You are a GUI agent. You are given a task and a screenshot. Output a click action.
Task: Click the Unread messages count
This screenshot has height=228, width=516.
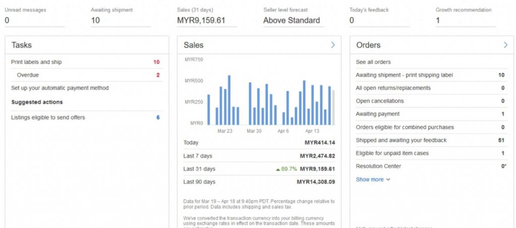[7, 21]
